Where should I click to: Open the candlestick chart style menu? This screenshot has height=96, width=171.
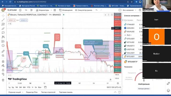pos(32,10)
